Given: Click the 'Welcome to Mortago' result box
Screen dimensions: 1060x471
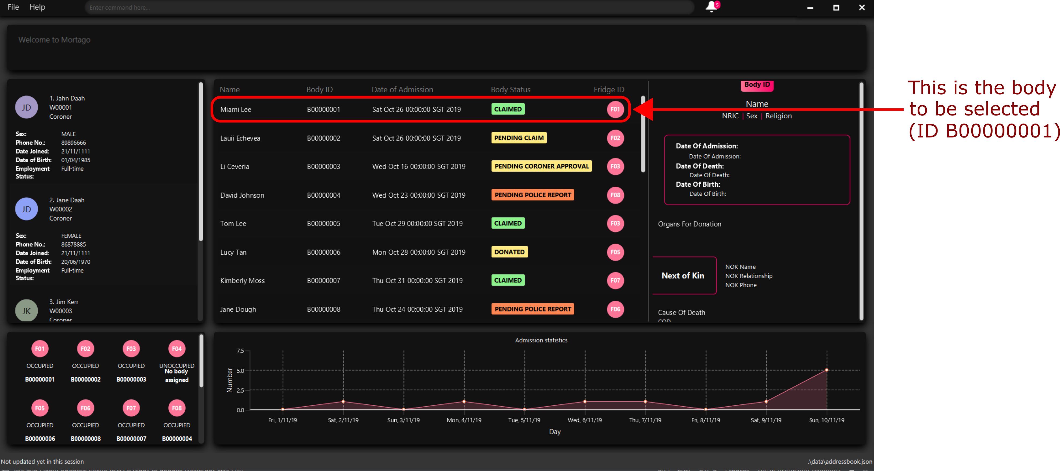Looking at the screenshot, I should tap(437, 48).
